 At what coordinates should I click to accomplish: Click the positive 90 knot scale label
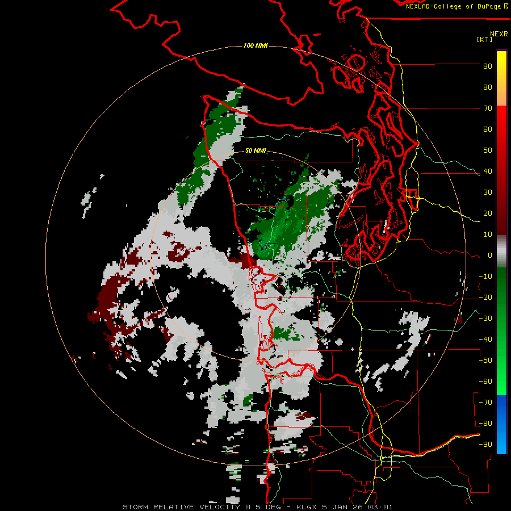pyautogui.click(x=488, y=66)
